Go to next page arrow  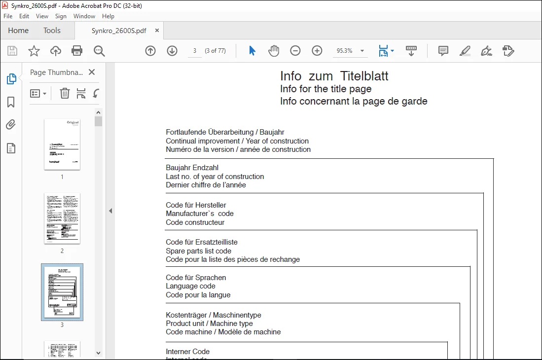pos(172,51)
